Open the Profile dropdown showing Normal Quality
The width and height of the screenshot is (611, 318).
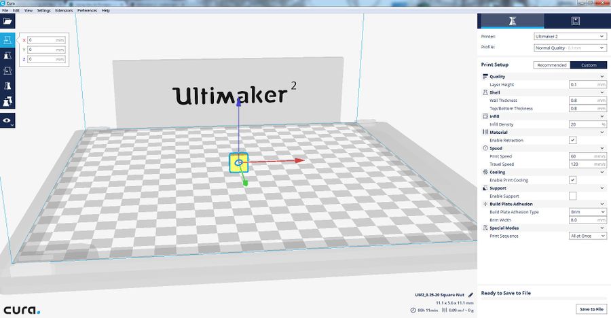[x=570, y=48]
